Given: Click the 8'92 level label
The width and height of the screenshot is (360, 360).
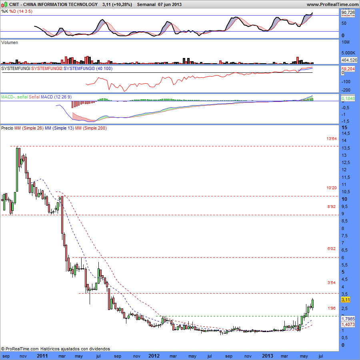Looking at the screenshot, I should [331, 207].
